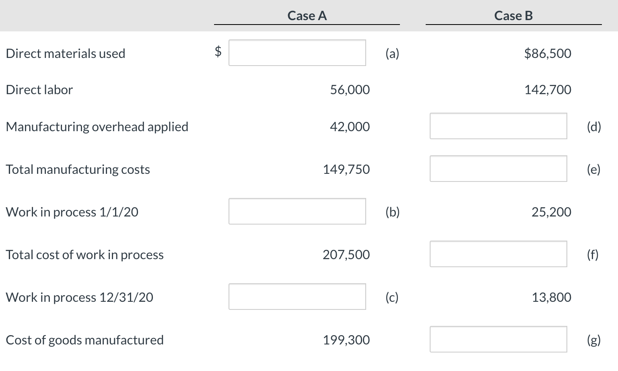618x371 pixels.
Task: Select the Cost of goods manufactured label
Action: coord(84,340)
